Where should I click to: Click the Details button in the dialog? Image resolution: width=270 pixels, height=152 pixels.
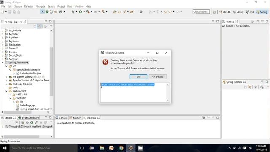pyautogui.click(x=157, y=77)
